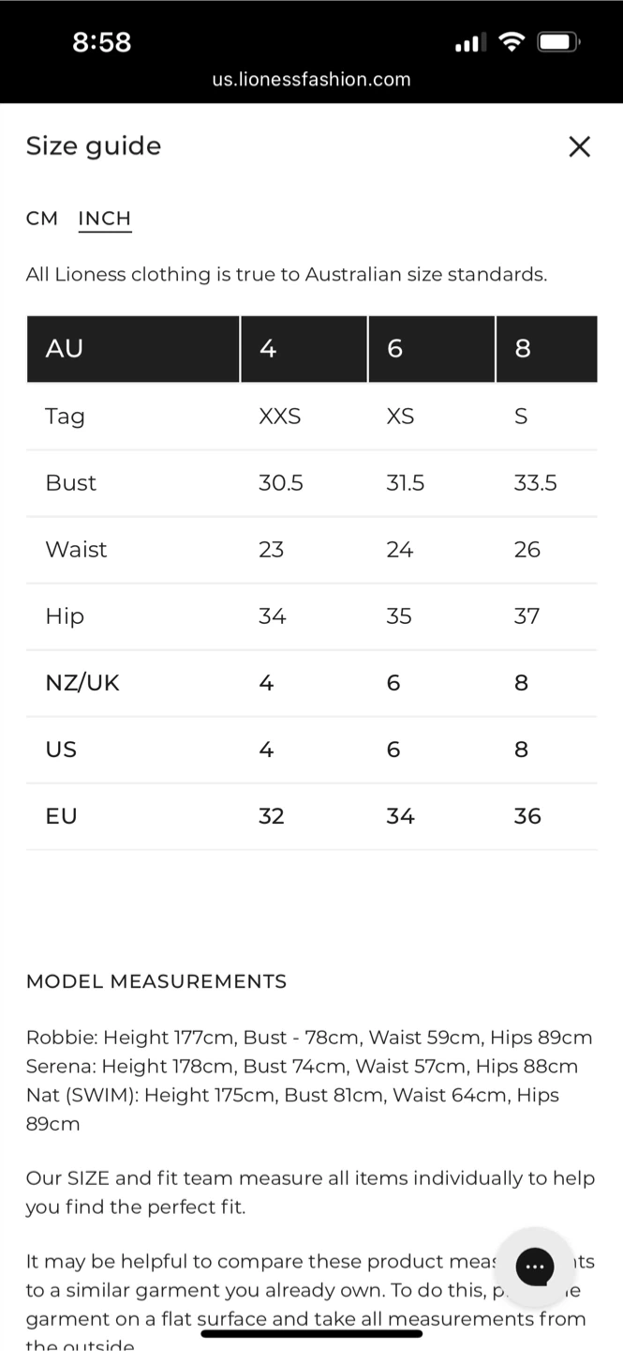Tap the us.lionessfashion.com address bar
This screenshot has height=1351, width=623.
point(311,80)
